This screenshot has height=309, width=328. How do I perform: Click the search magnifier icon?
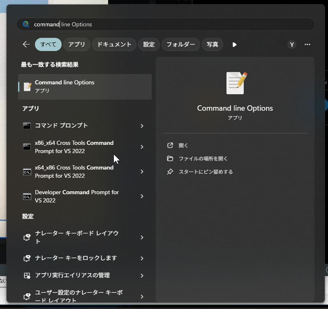click(x=26, y=24)
